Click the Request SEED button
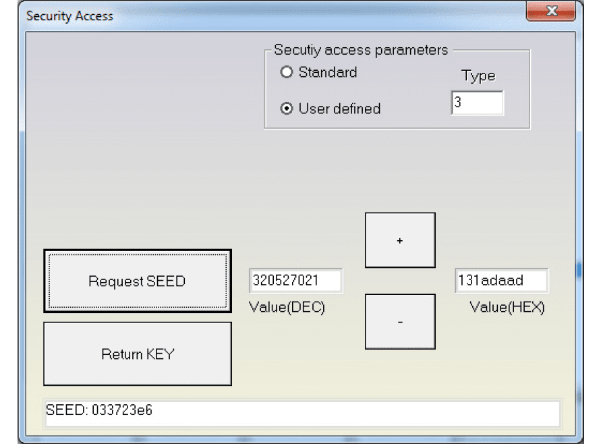This screenshot has height=444, width=601. click(137, 281)
